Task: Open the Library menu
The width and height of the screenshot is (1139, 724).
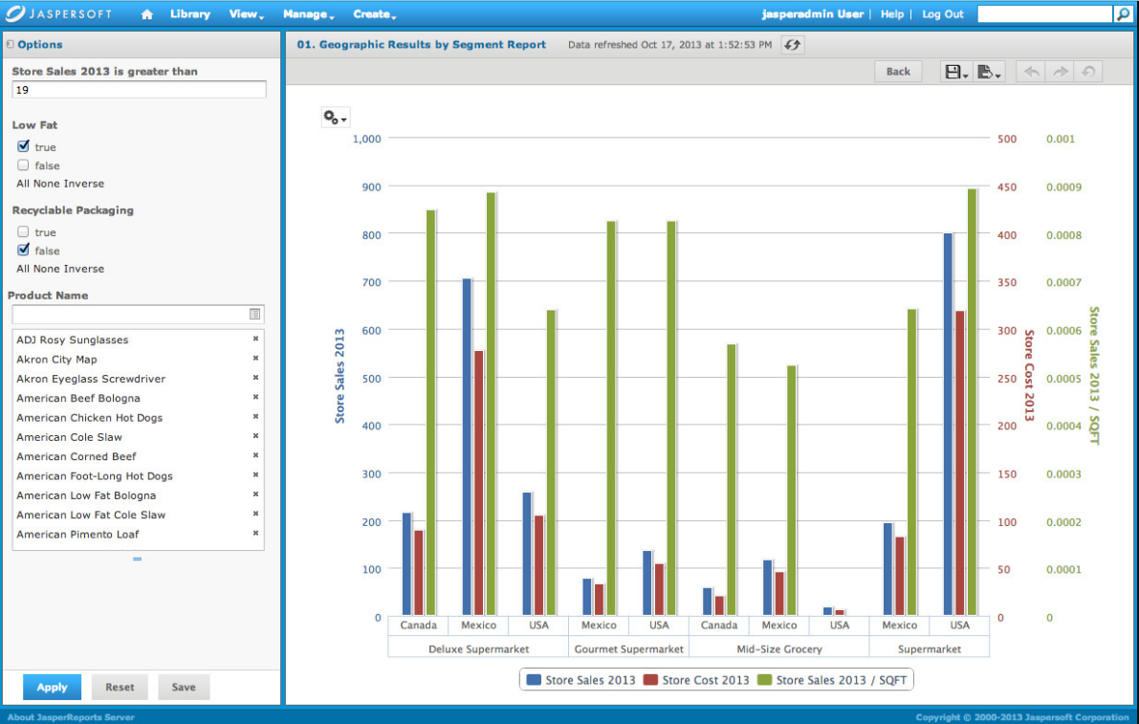Action: tap(189, 13)
